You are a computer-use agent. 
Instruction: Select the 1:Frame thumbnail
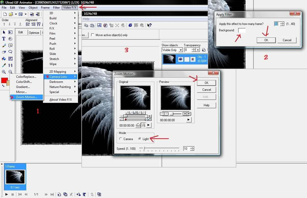point(15,177)
